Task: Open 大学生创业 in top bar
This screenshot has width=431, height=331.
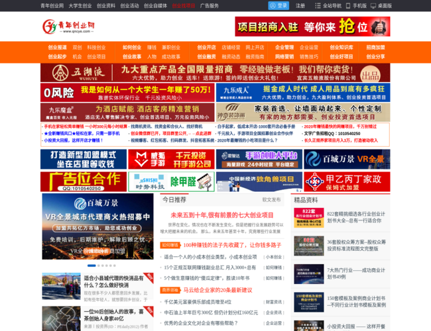Action: (x=80, y=5)
